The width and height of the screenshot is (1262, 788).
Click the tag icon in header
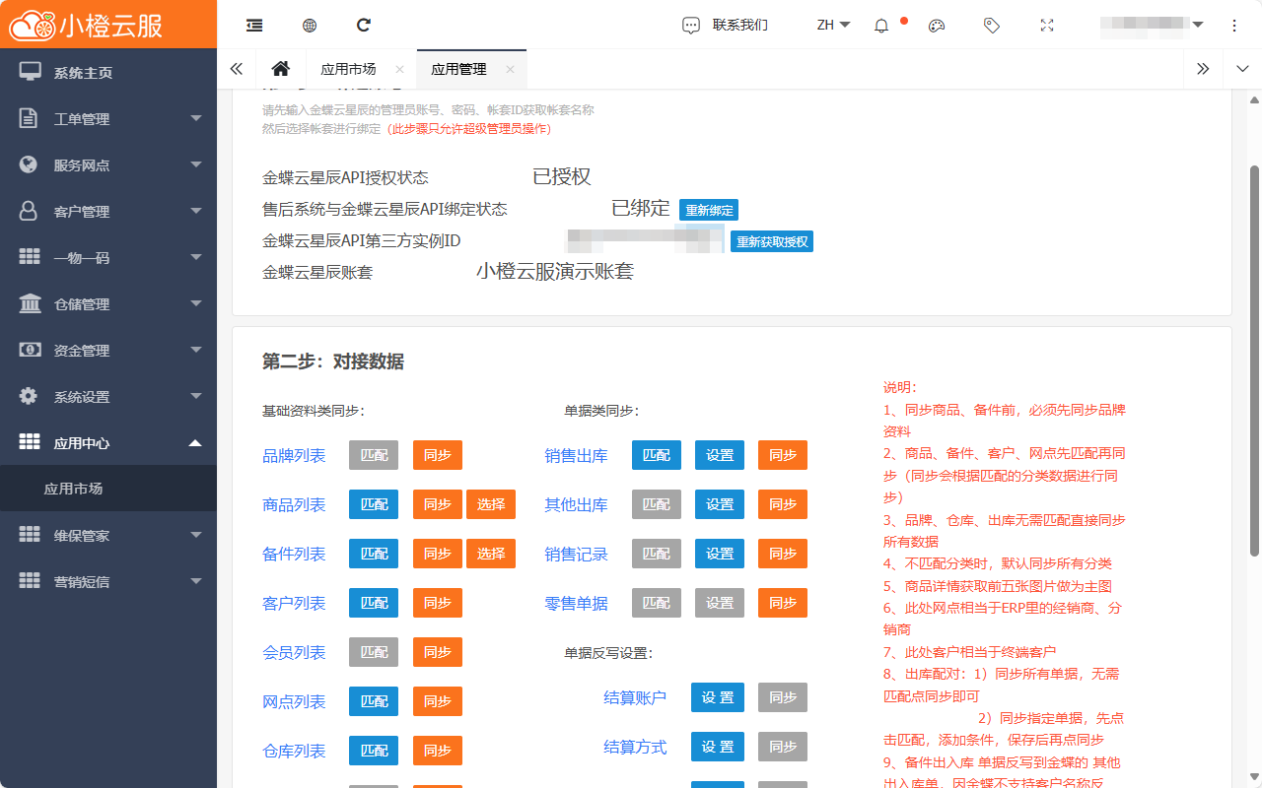point(992,26)
